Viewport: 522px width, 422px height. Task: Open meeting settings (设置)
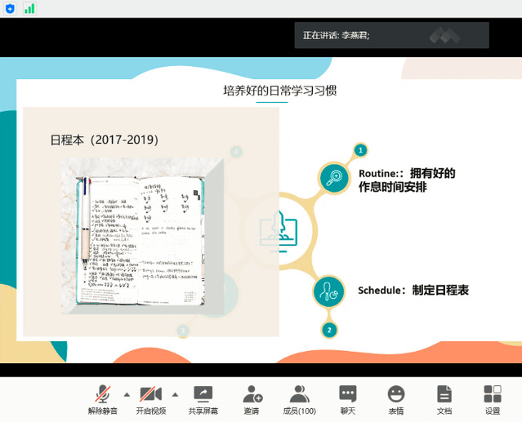tap(492, 398)
